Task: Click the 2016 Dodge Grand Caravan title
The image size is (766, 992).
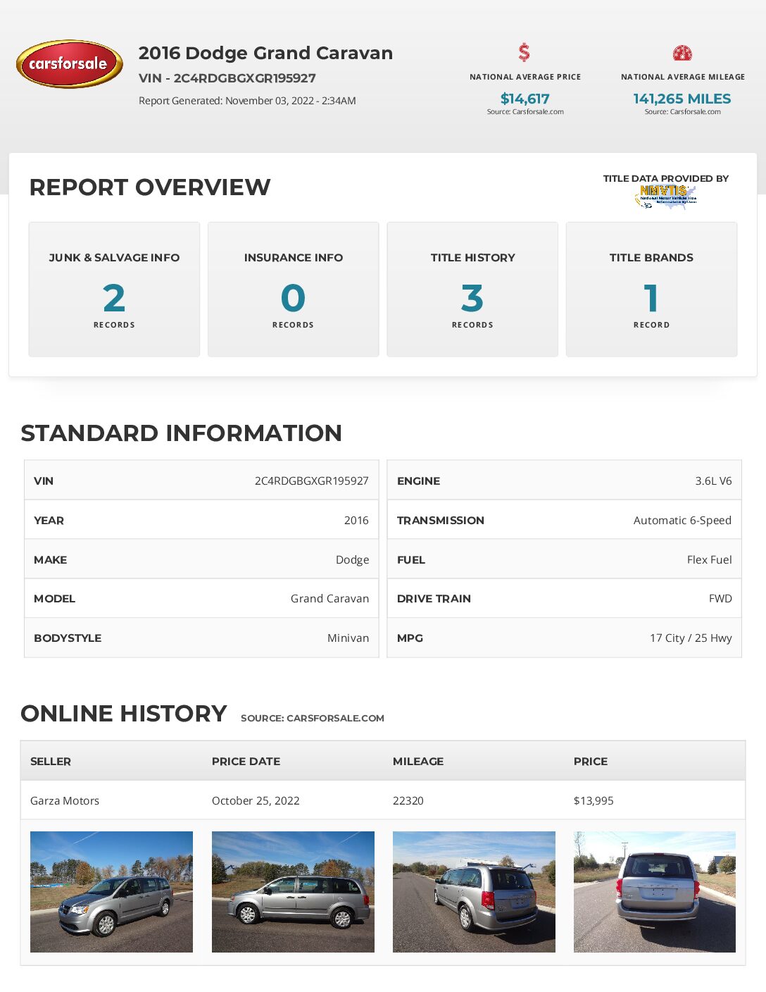Action: (265, 53)
